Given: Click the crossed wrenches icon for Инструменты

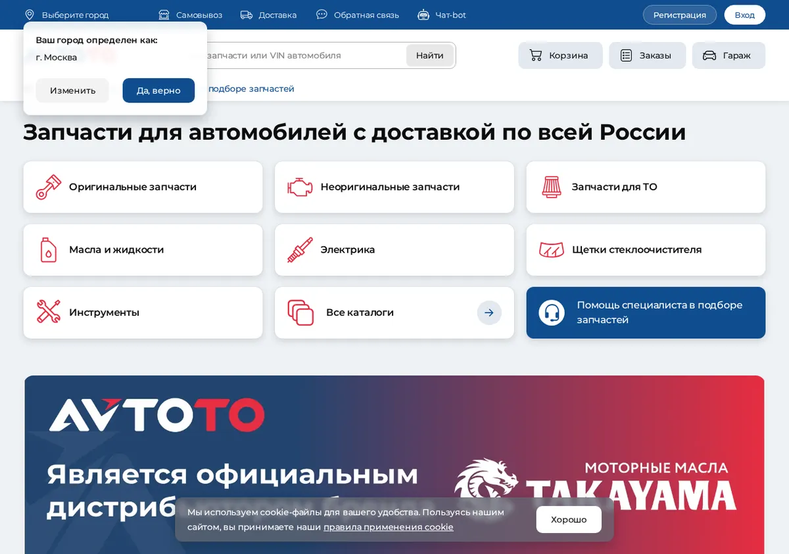Looking at the screenshot, I should (48, 312).
